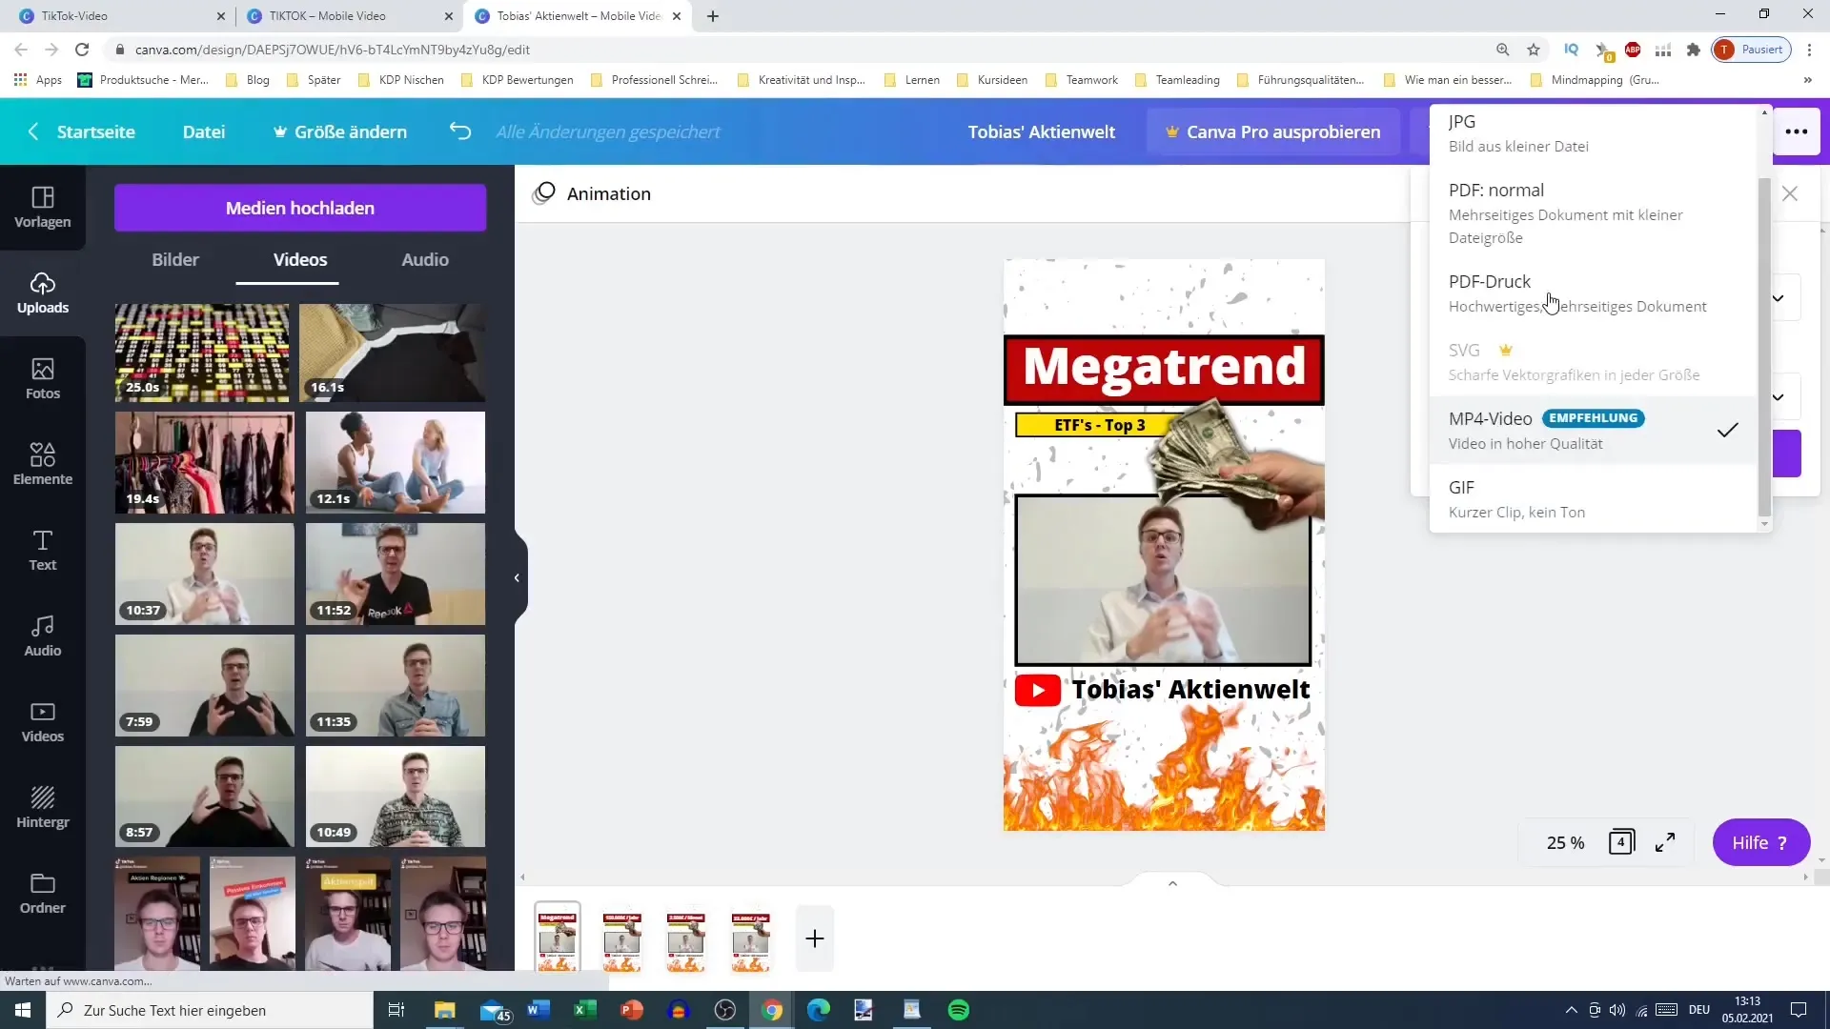Select the 16.1s video thumbnail
1830x1029 pixels.
pyautogui.click(x=392, y=353)
